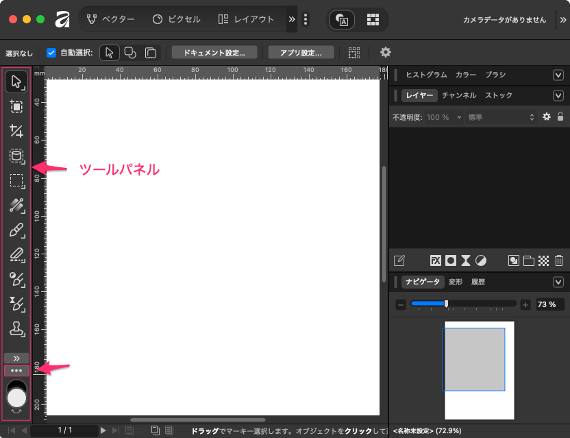Switch to the light/dark UI toggle button
Screen dimensions: 570x438
[x=342, y=20]
